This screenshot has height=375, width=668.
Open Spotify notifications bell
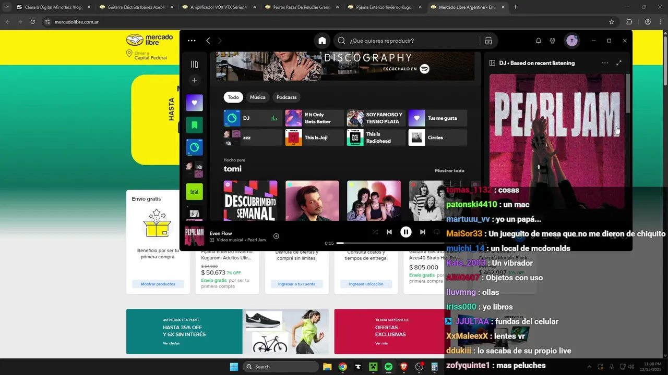(538, 41)
